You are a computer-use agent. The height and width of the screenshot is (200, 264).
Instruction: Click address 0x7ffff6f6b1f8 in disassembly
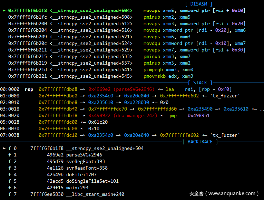click(28, 11)
